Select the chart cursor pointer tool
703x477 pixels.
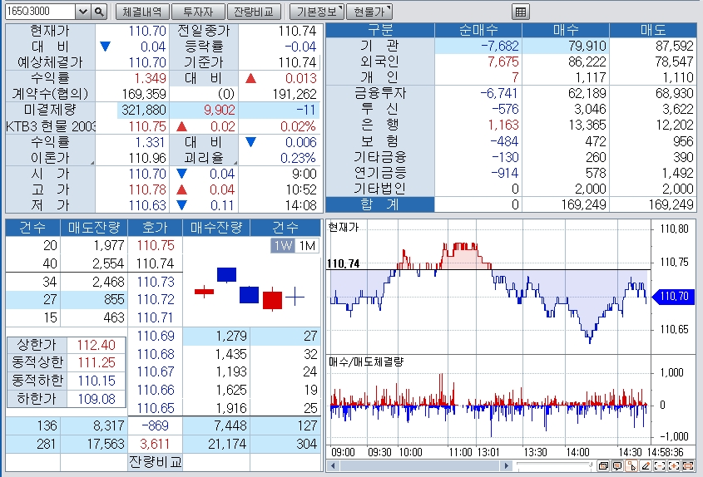631,466
